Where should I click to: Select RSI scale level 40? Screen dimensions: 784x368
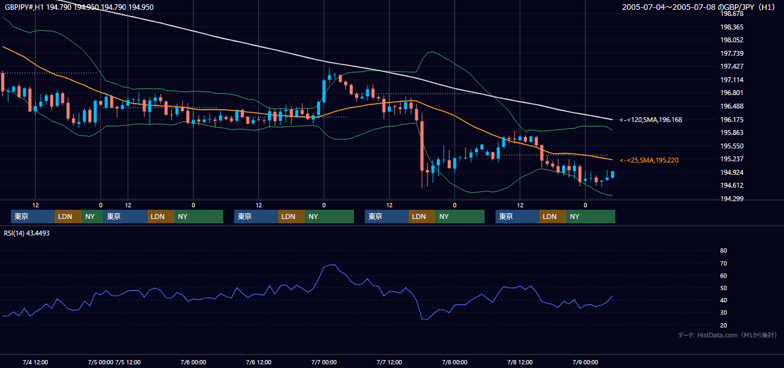[x=723, y=301]
